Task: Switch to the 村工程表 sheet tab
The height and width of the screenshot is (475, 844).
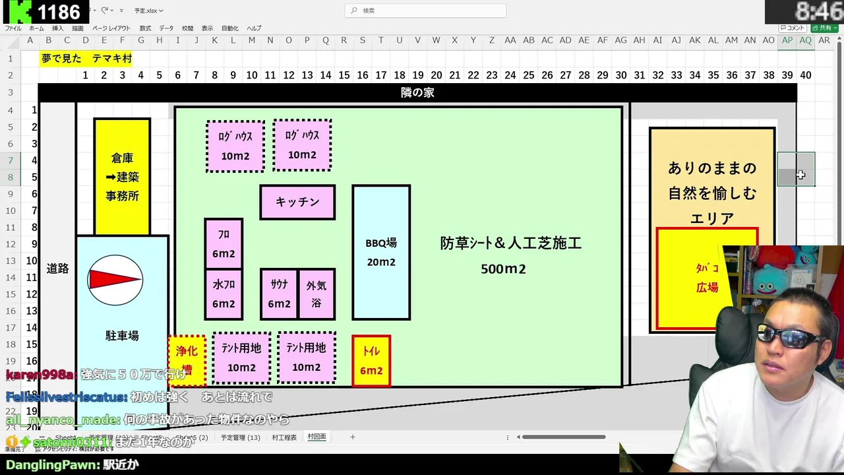Action: point(284,437)
